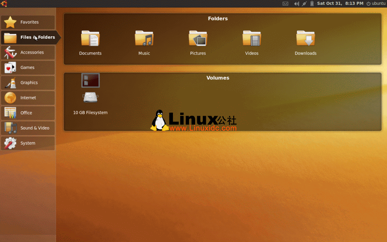Open the ubuntu session power menu
This screenshot has height=242, width=387.
tap(375, 3)
